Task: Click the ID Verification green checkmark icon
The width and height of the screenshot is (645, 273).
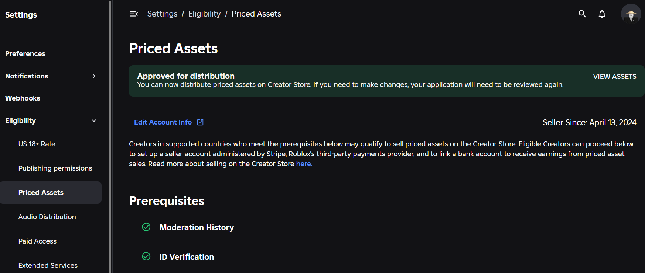Action: coord(146,256)
